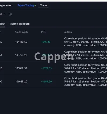Click action text for 123 shares
This screenshot has height=114, width=107.
(x=86, y=81)
